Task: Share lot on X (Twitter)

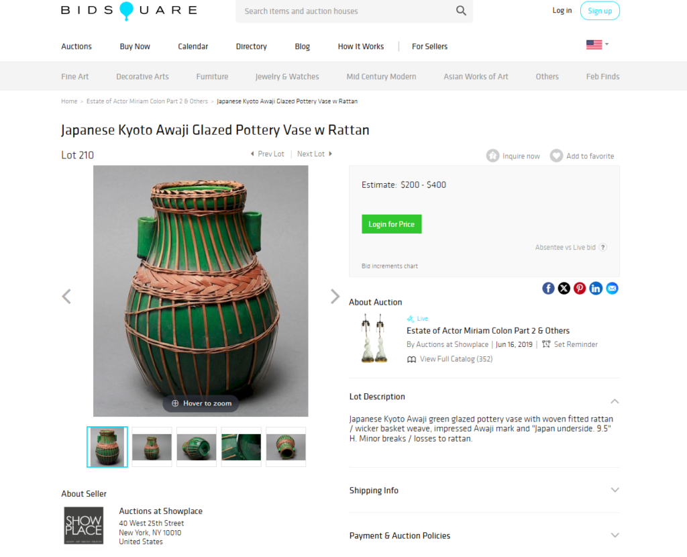Action: pos(564,288)
